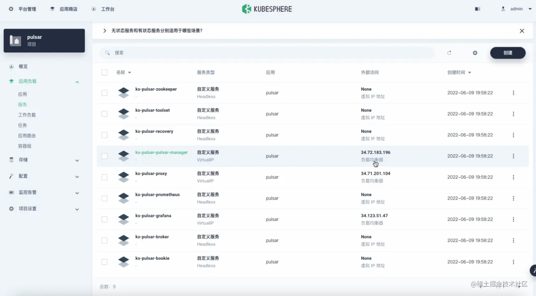The height and width of the screenshot is (296, 536).
Task: Select the ks-pulsar-zookeeper row checkbox
Action: [x=104, y=93]
